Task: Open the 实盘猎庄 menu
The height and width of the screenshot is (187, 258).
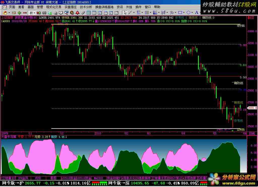Action: [71, 7]
